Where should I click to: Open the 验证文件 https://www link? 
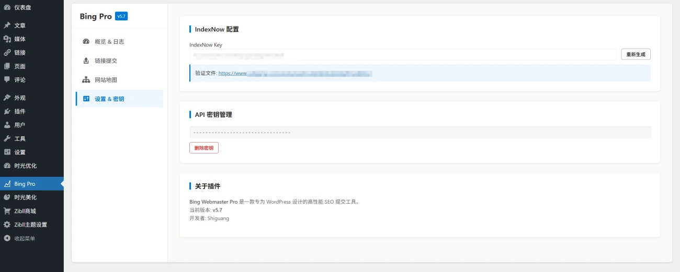[296, 74]
